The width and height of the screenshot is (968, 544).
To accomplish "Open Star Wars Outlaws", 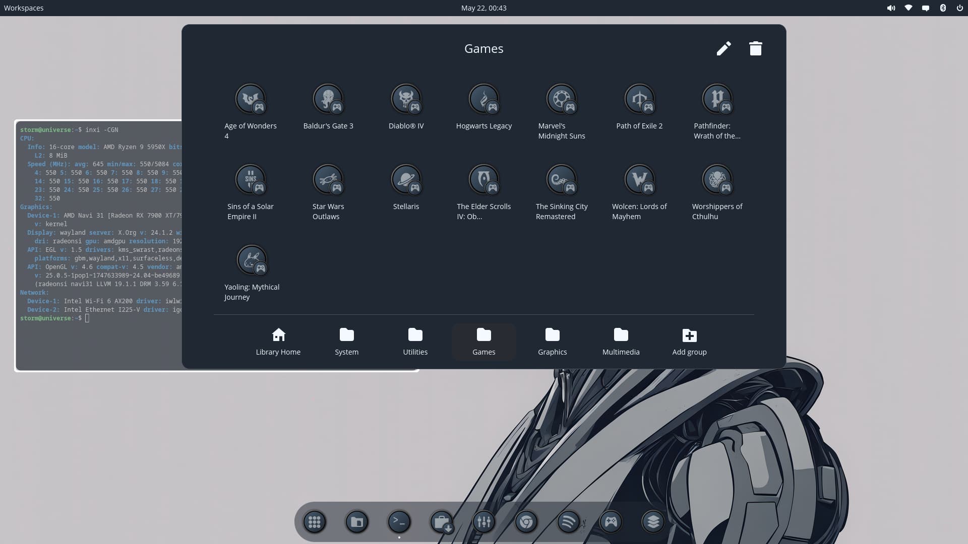I will tap(328, 180).
